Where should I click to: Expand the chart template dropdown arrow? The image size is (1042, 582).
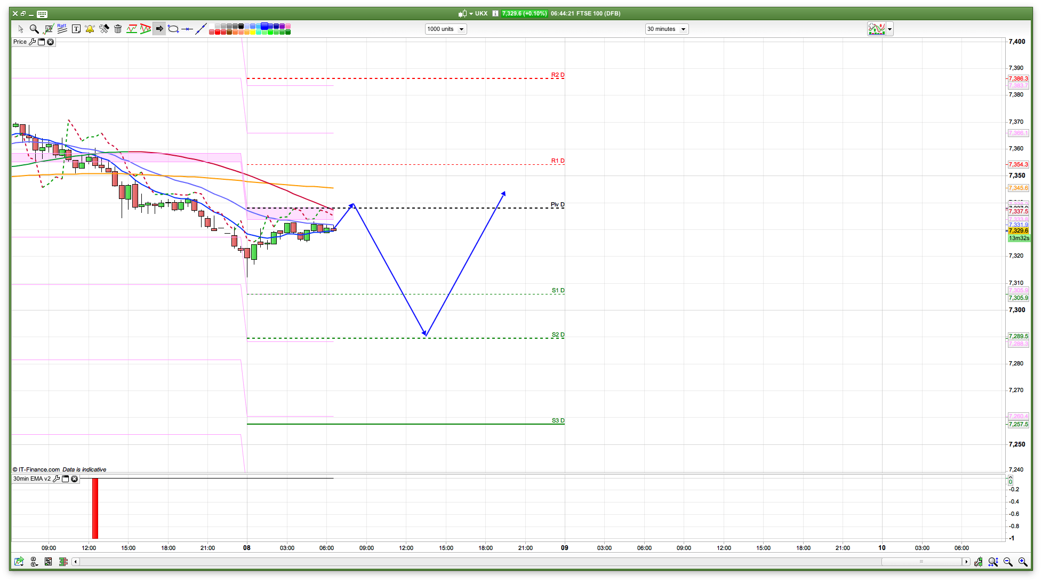click(x=889, y=29)
